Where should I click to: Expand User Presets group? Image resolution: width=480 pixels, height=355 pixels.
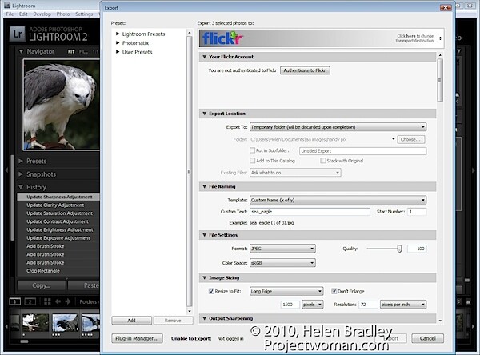click(118, 52)
